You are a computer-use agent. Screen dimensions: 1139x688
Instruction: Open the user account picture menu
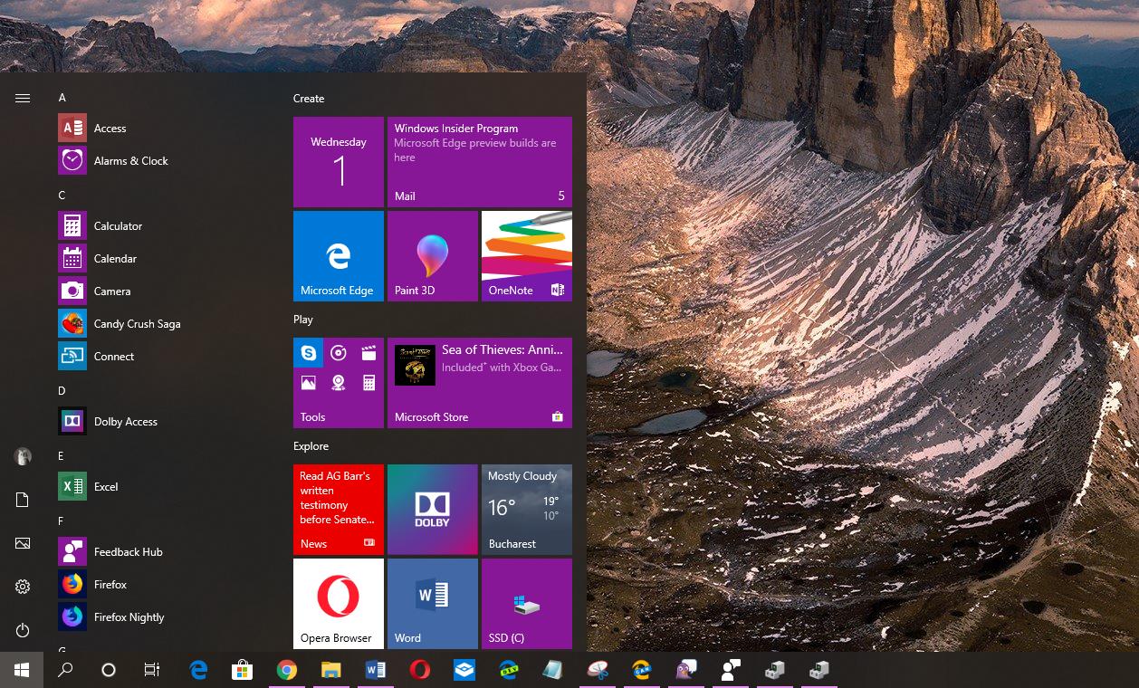pyautogui.click(x=23, y=456)
